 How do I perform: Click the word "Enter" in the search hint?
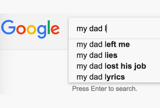(x=98, y=89)
